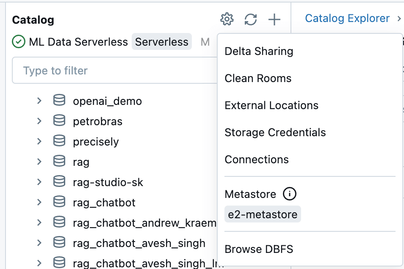The image size is (404, 269).
Task: Click the openai_demo database icon
Action: click(59, 101)
